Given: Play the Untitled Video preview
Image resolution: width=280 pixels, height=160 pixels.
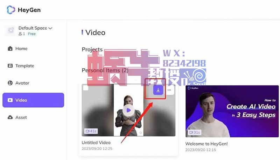Looking at the screenshot, I should click(x=128, y=110).
